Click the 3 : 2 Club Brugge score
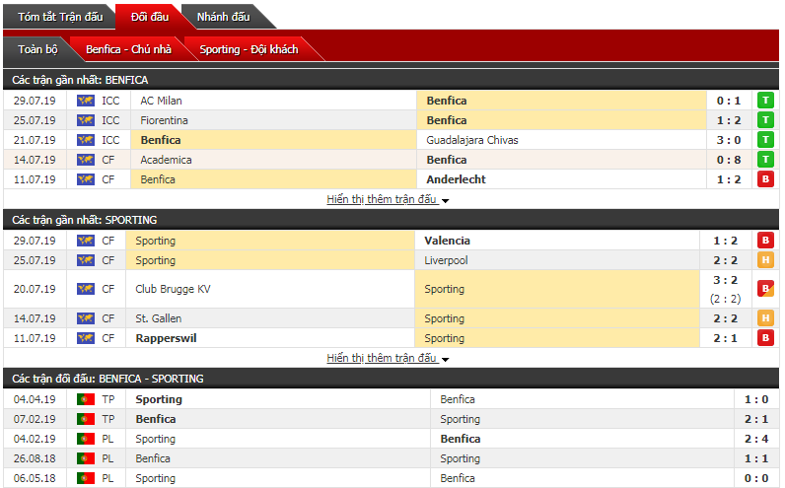Screen dimensions: 785x488 click(x=726, y=280)
